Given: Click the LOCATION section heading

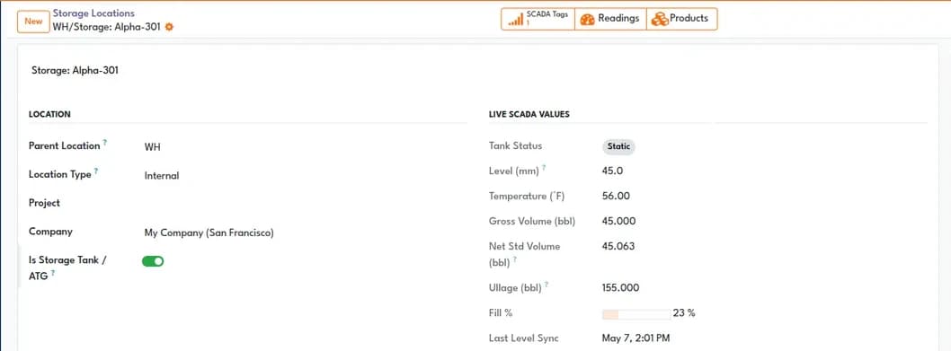Looking at the screenshot, I should 49,114.
